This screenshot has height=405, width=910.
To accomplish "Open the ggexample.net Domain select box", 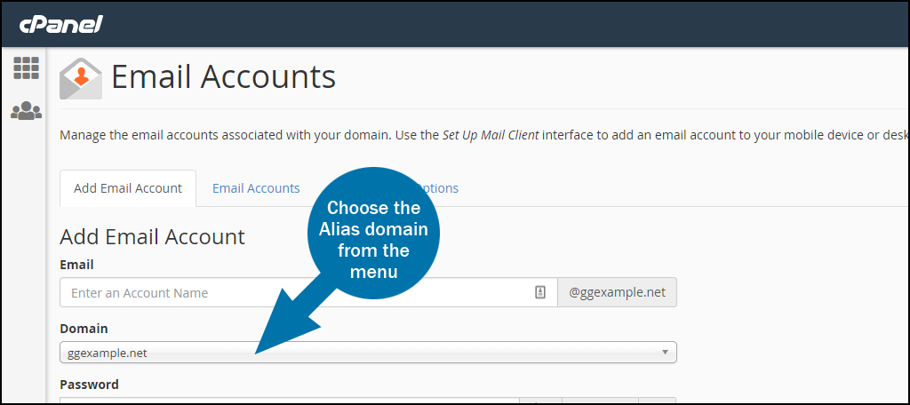I will 368,353.
